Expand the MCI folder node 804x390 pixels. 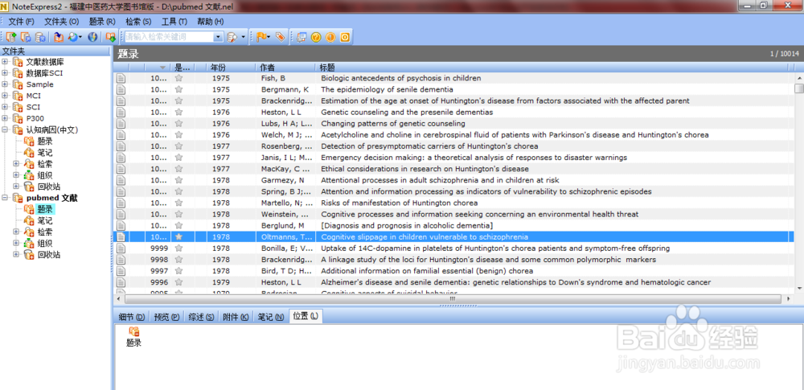(5, 96)
